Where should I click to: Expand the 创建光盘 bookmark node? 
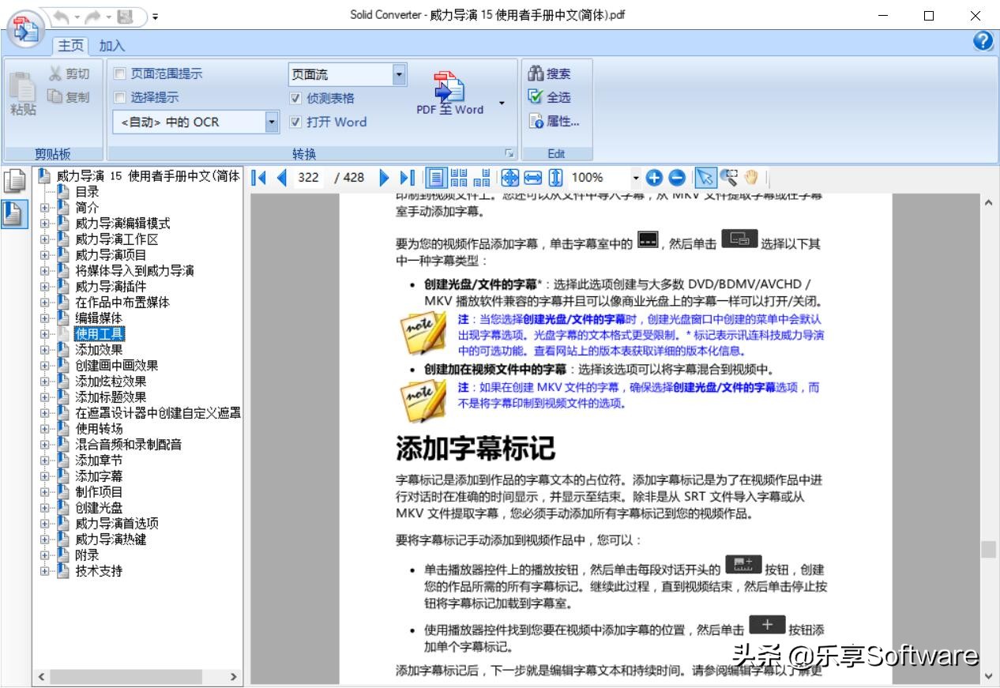tap(45, 508)
